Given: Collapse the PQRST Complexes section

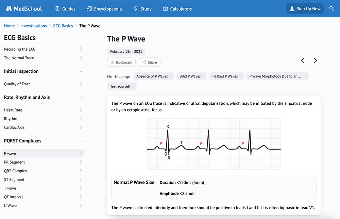Looking at the screenshot, I should tap(81, 141).
